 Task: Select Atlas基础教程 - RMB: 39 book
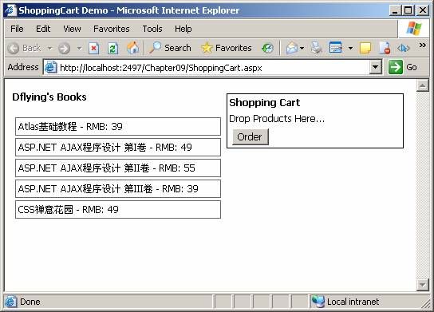(118, 127)
